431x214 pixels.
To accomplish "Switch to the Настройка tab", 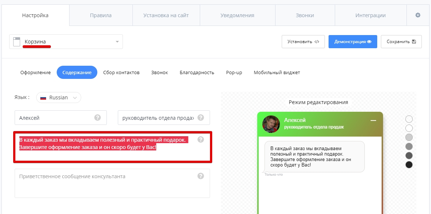I will [x=35, y=15].
